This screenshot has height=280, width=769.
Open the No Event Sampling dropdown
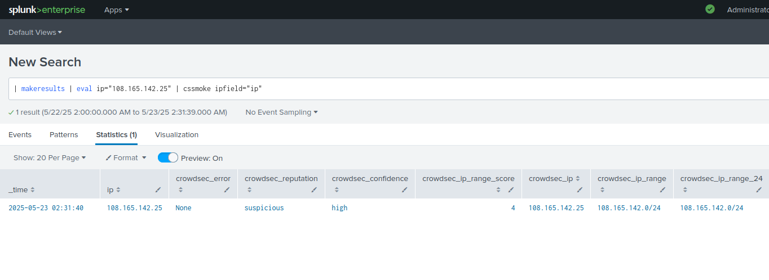[281, 112]
